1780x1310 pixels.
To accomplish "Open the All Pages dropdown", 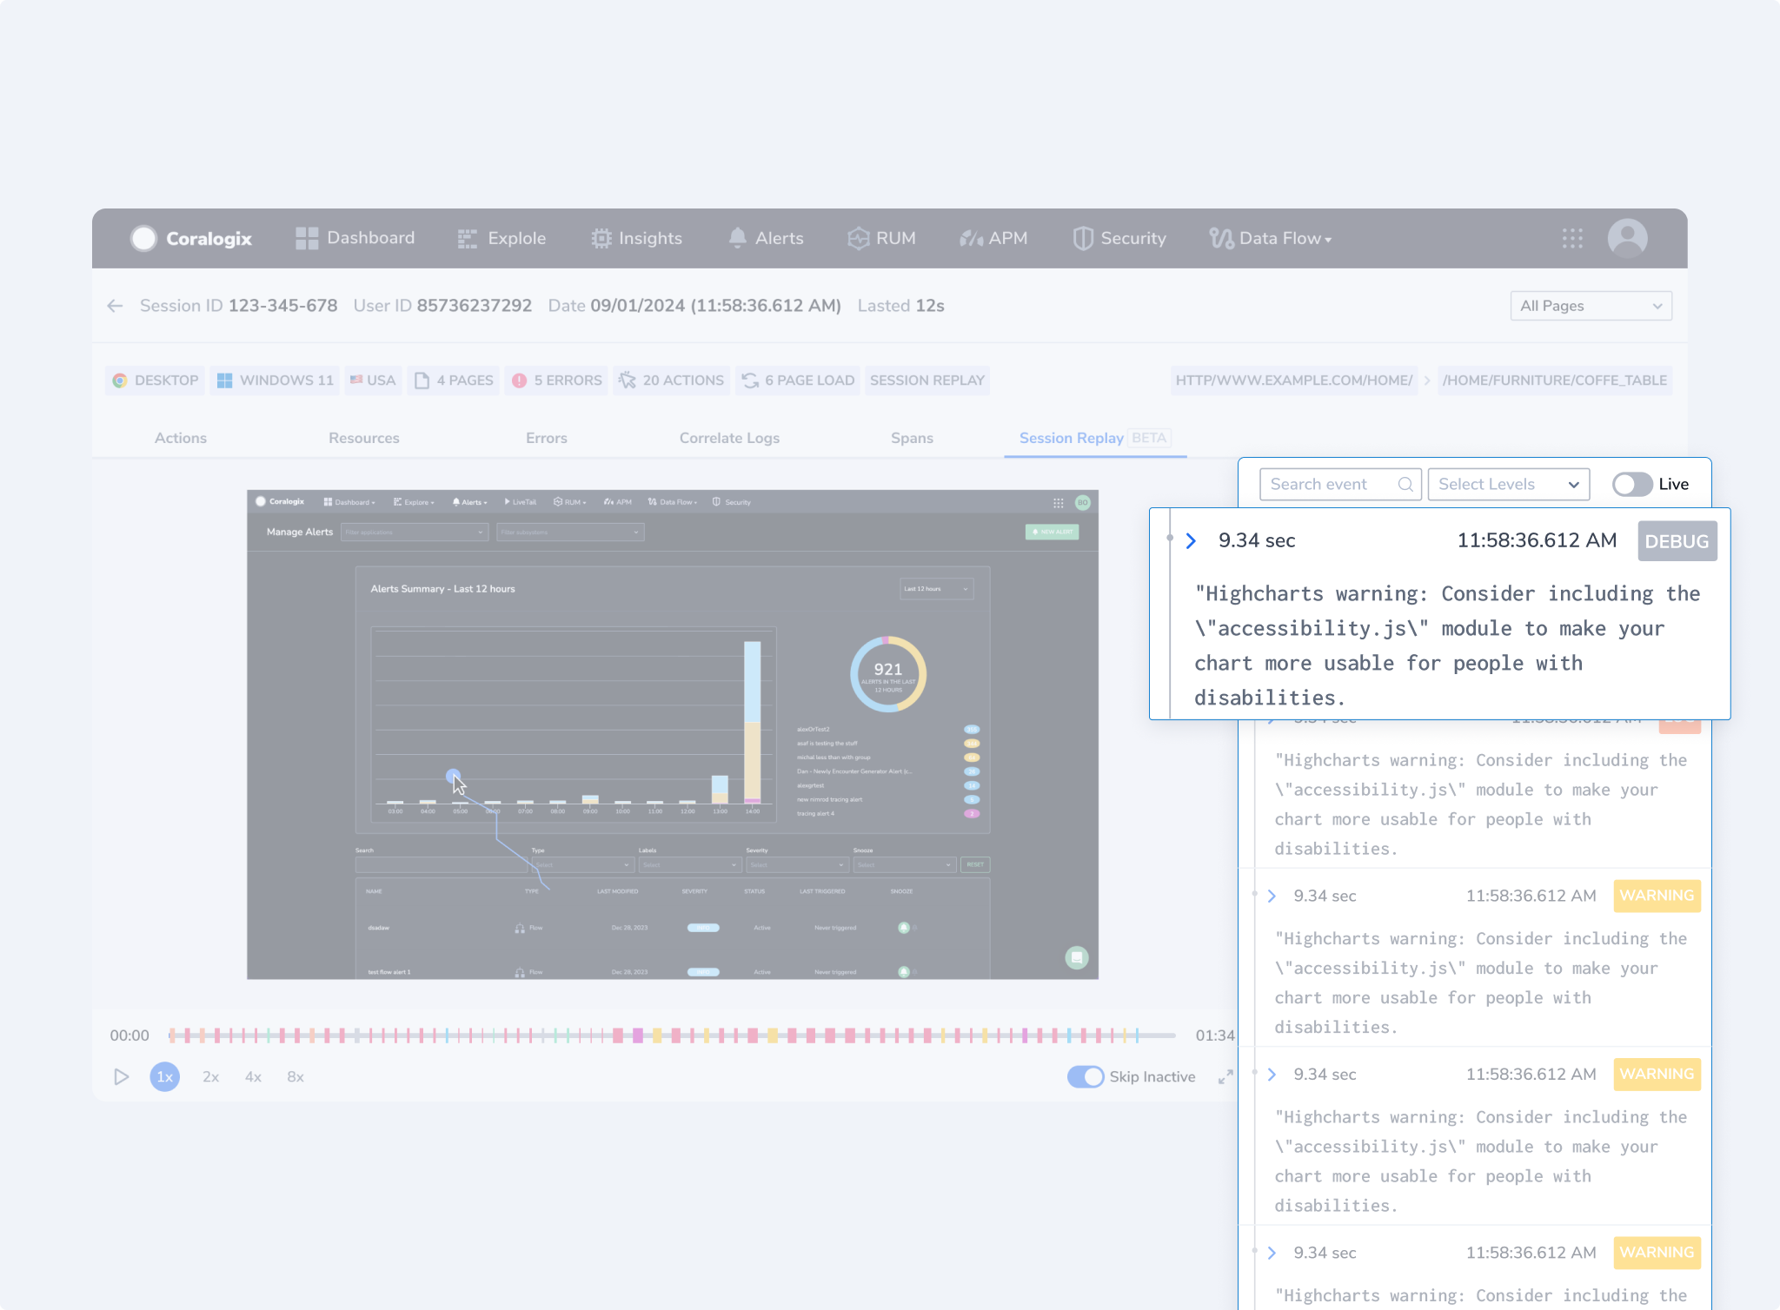I will (x=1591, y=306).
